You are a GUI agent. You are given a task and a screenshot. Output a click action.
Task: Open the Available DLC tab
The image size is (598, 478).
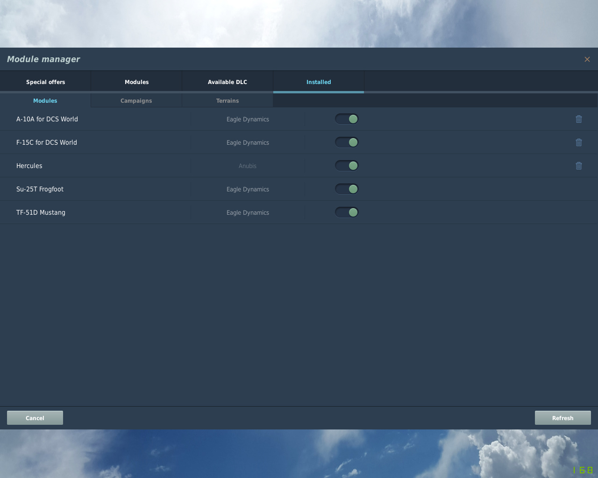[x=228, y=82]
